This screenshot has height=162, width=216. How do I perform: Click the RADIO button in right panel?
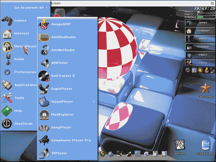pyautogui.click(x=200, y=39)
